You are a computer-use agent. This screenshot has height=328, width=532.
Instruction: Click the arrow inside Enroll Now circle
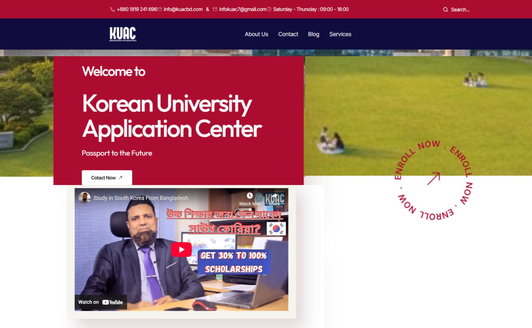click(434, 179)
